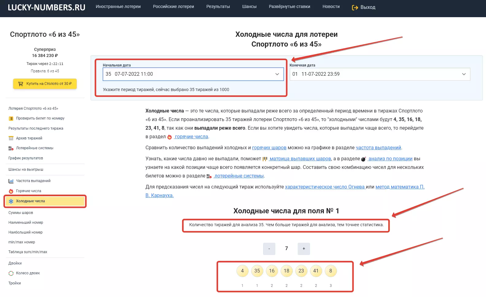Open График результатов sidebar item

tap(26, 158)
